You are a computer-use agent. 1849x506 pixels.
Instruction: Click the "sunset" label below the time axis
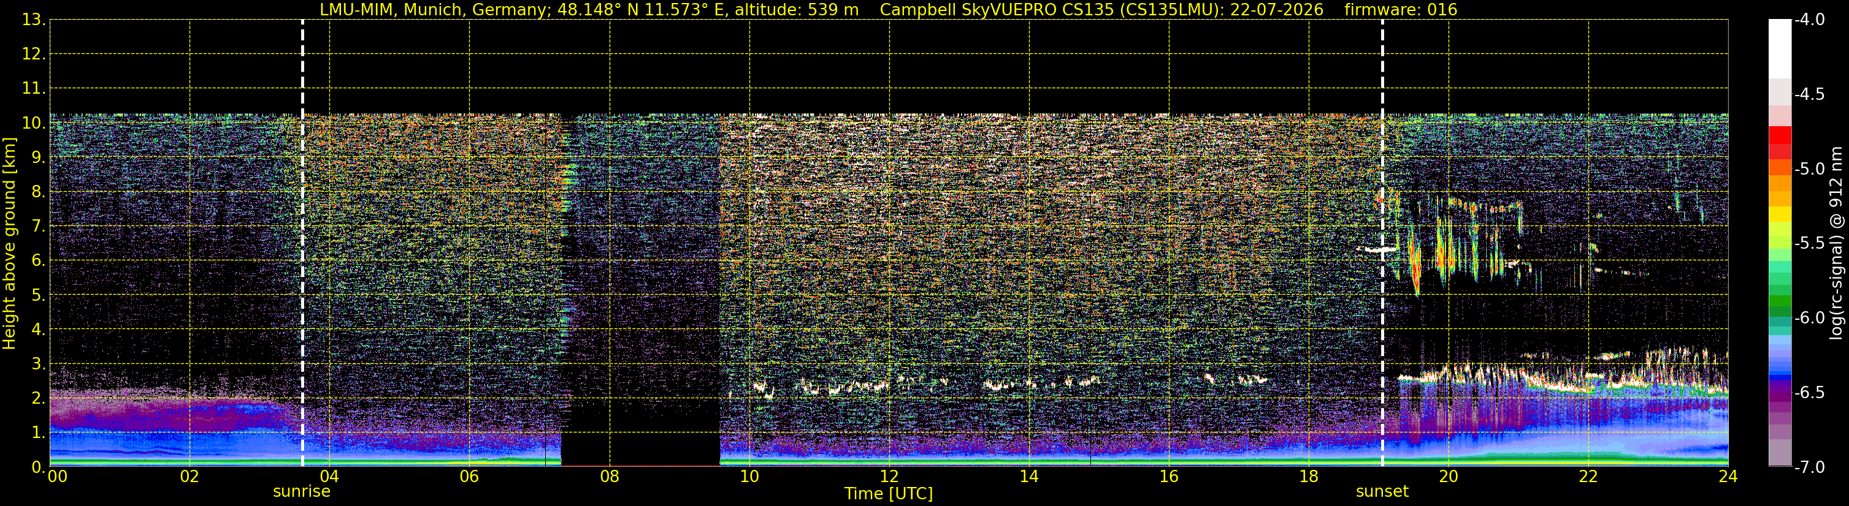pos(1382,492)
